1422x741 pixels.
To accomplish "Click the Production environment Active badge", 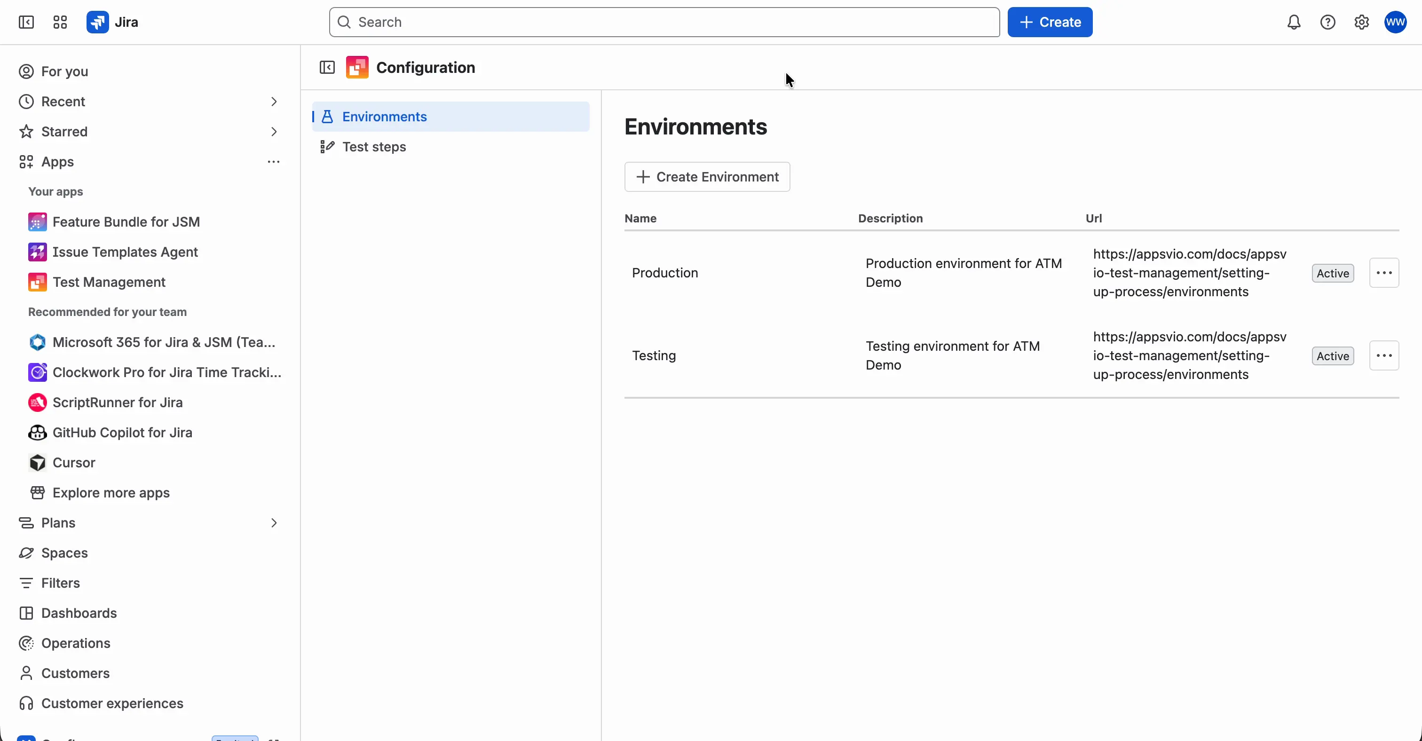I will tap(1333, 273).
